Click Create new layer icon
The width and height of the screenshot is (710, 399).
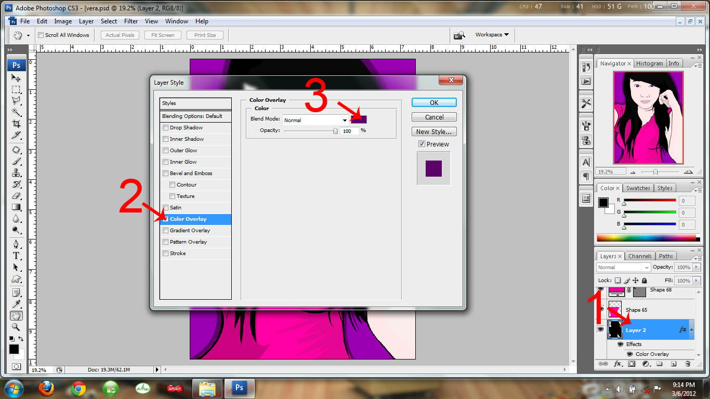pyautogui.click(x=673, y=364)
